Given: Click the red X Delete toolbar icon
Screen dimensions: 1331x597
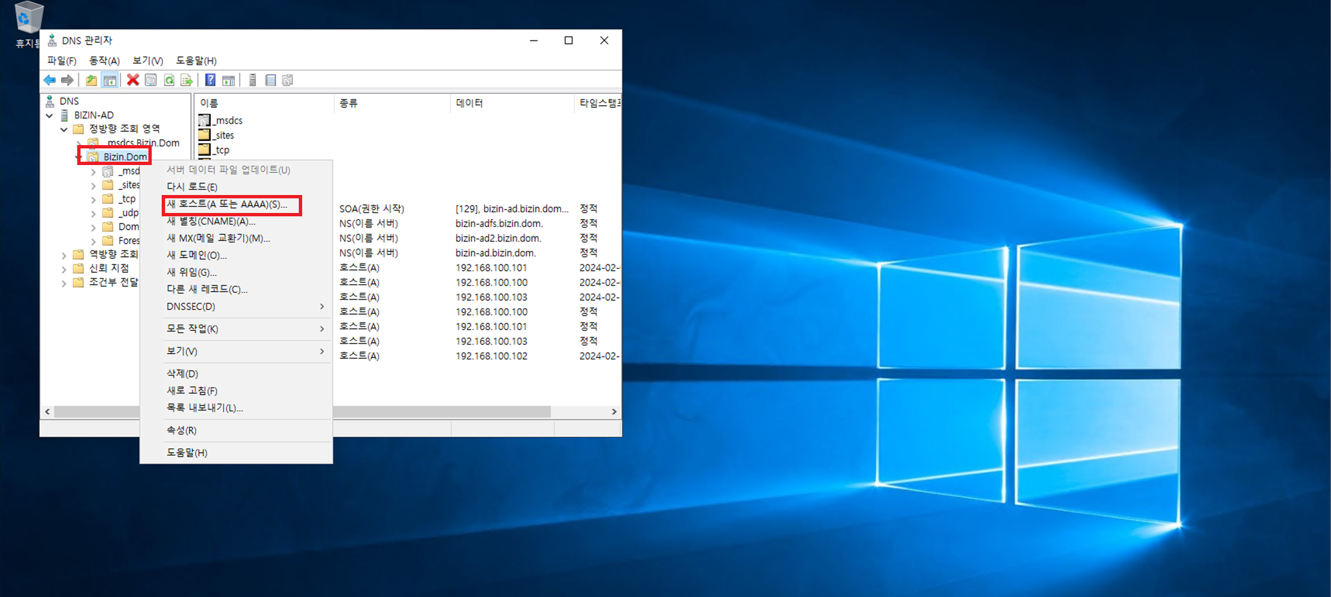Looking at the screenshot, I should (133, 81).
